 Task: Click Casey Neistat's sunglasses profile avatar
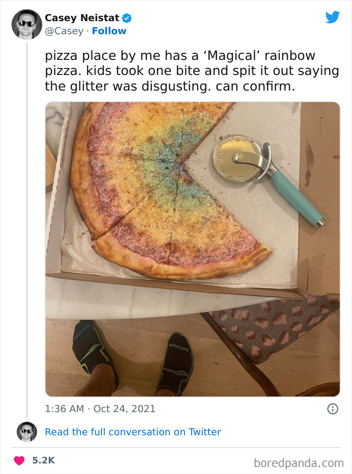click(x=27, y=24)
